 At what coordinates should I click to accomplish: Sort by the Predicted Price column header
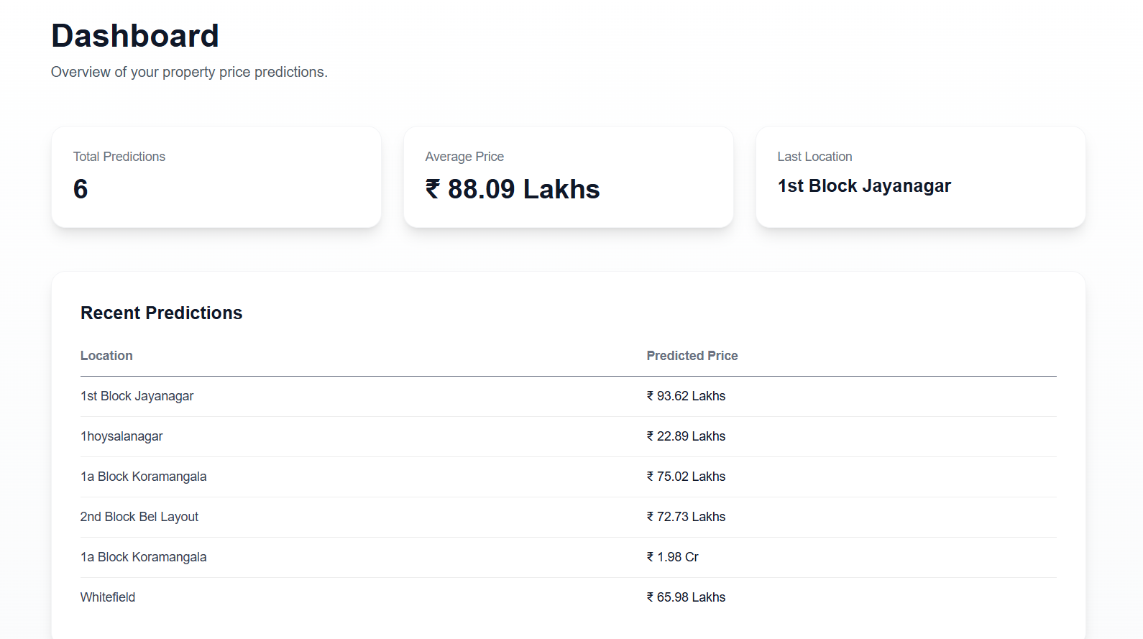(x=692, y=356)
